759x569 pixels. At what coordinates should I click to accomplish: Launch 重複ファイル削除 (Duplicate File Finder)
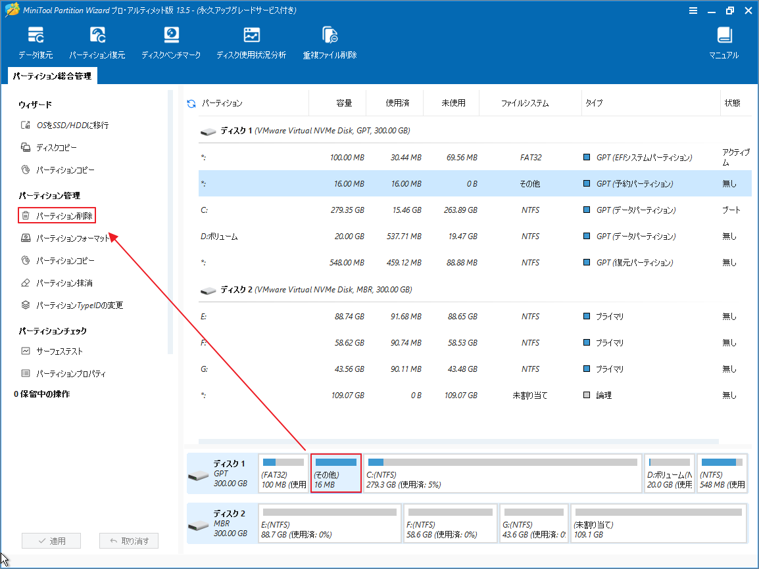(x=329, y=41)
